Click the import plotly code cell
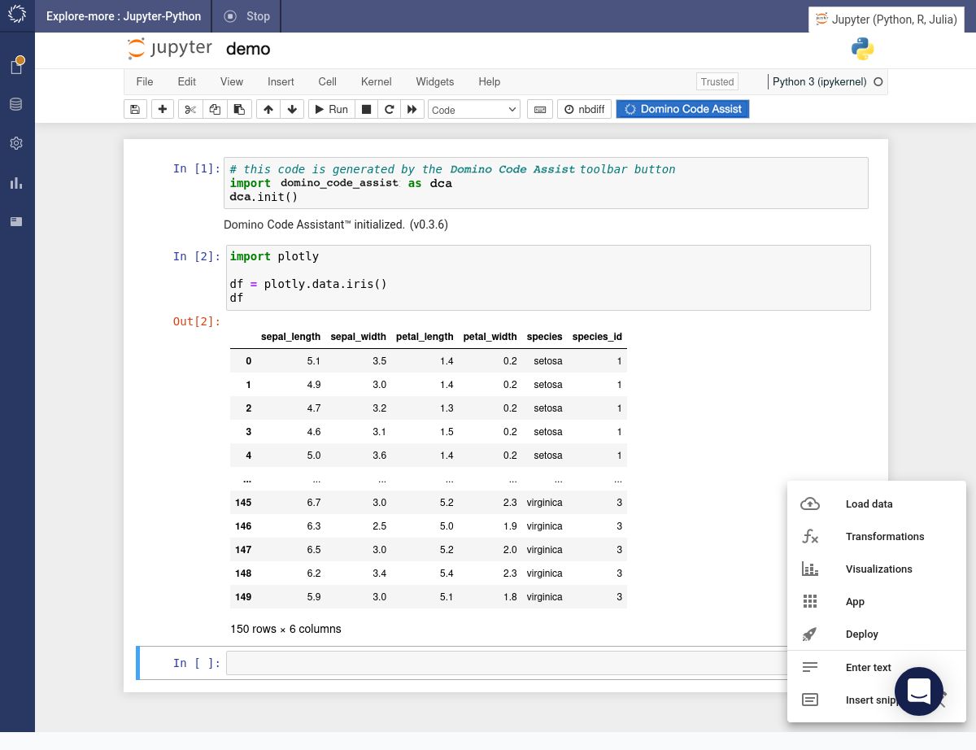Screen dimensions: 976x750 click(549, 277)
